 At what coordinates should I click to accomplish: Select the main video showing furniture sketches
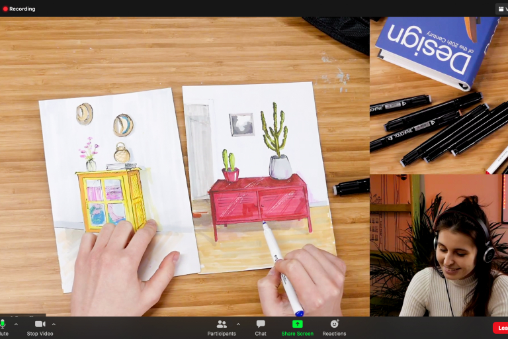click(x=185, y=166)
